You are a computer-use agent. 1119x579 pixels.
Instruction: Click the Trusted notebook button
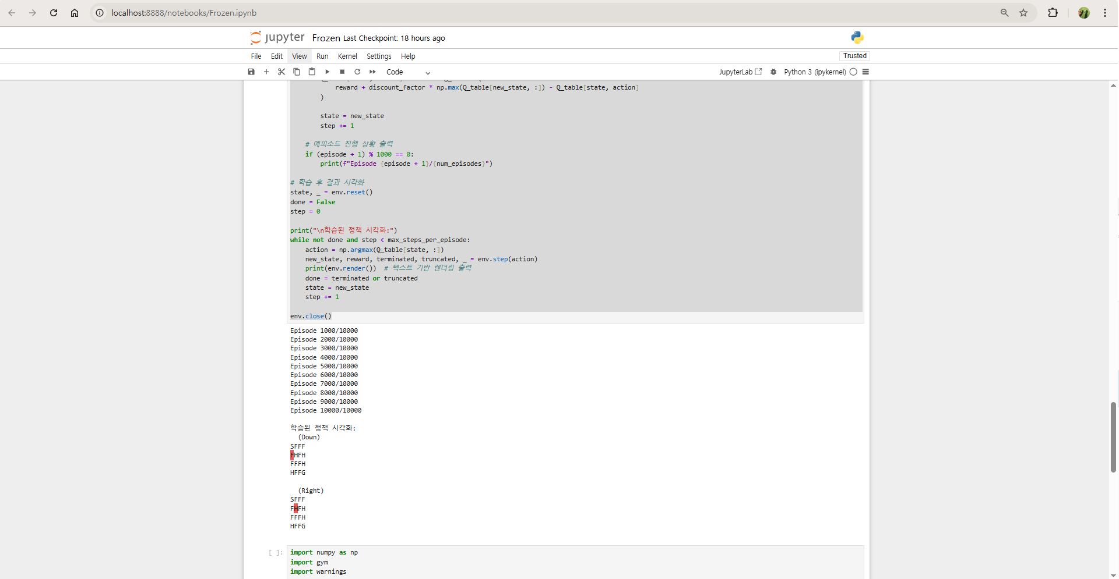point(855,56)
